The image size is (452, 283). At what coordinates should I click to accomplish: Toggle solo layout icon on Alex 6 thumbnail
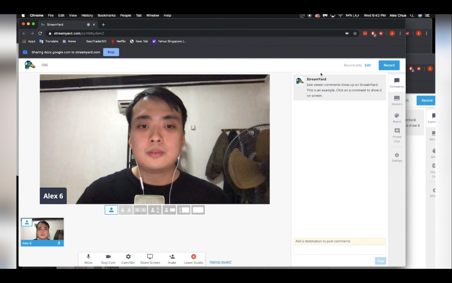point(26,222)
